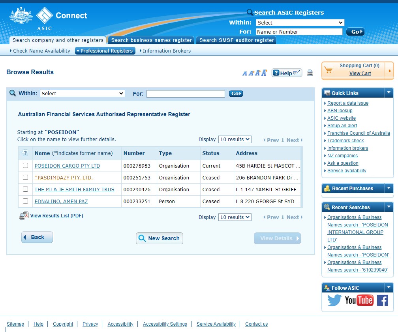Screen dimensions: 398x332
Task: Click the PDF icon beside View Results List
Action: [24, 216]
